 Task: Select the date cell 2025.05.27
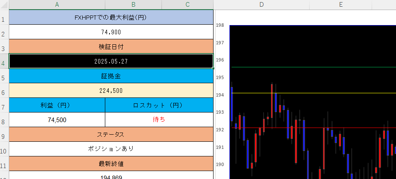111,61
